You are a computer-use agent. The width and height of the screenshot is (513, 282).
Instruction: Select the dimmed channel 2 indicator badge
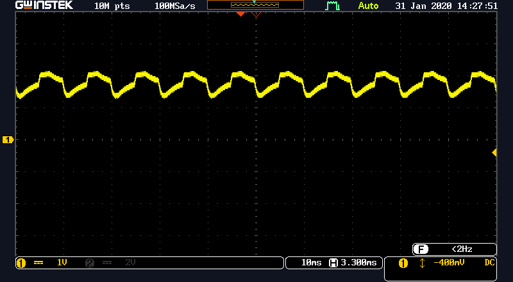[x=89, y=263]
